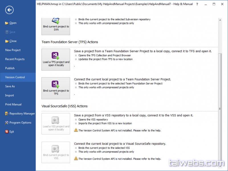
Task: Select Close in the sidebar
Action: [x=13, y=41]
